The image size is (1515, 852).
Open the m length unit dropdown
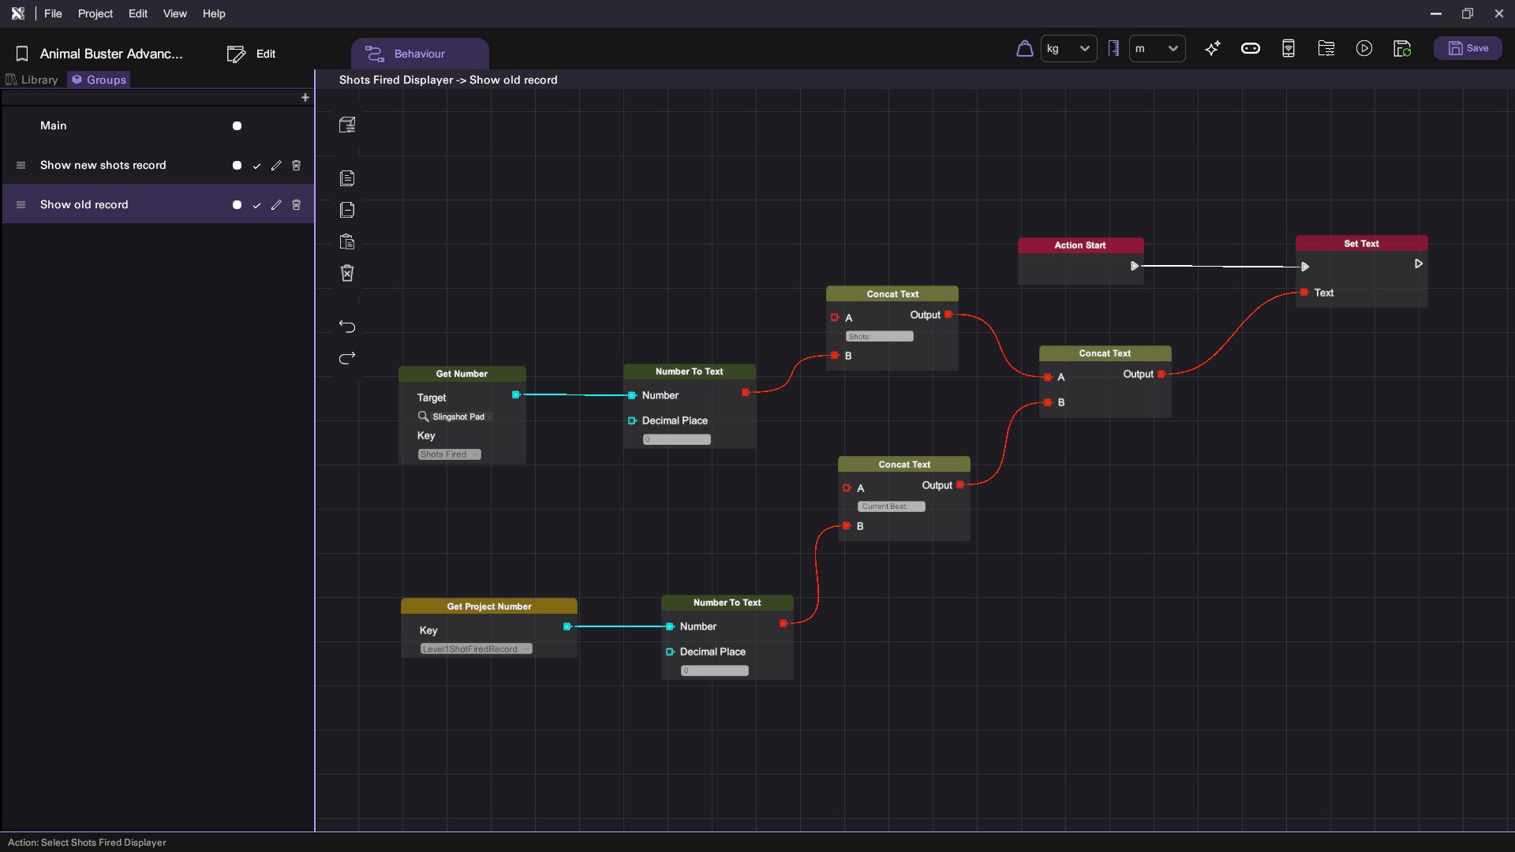click(1157, 49)
